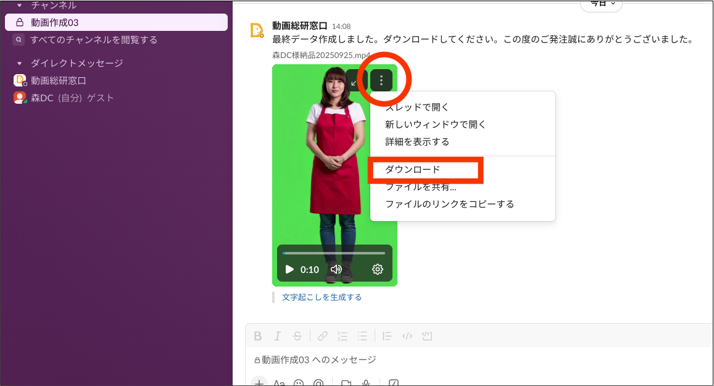The width and height of the screenshot is (714, 386).
Task: Click the picture-in-picture arrow icon on video
Action: coord(355,80)
